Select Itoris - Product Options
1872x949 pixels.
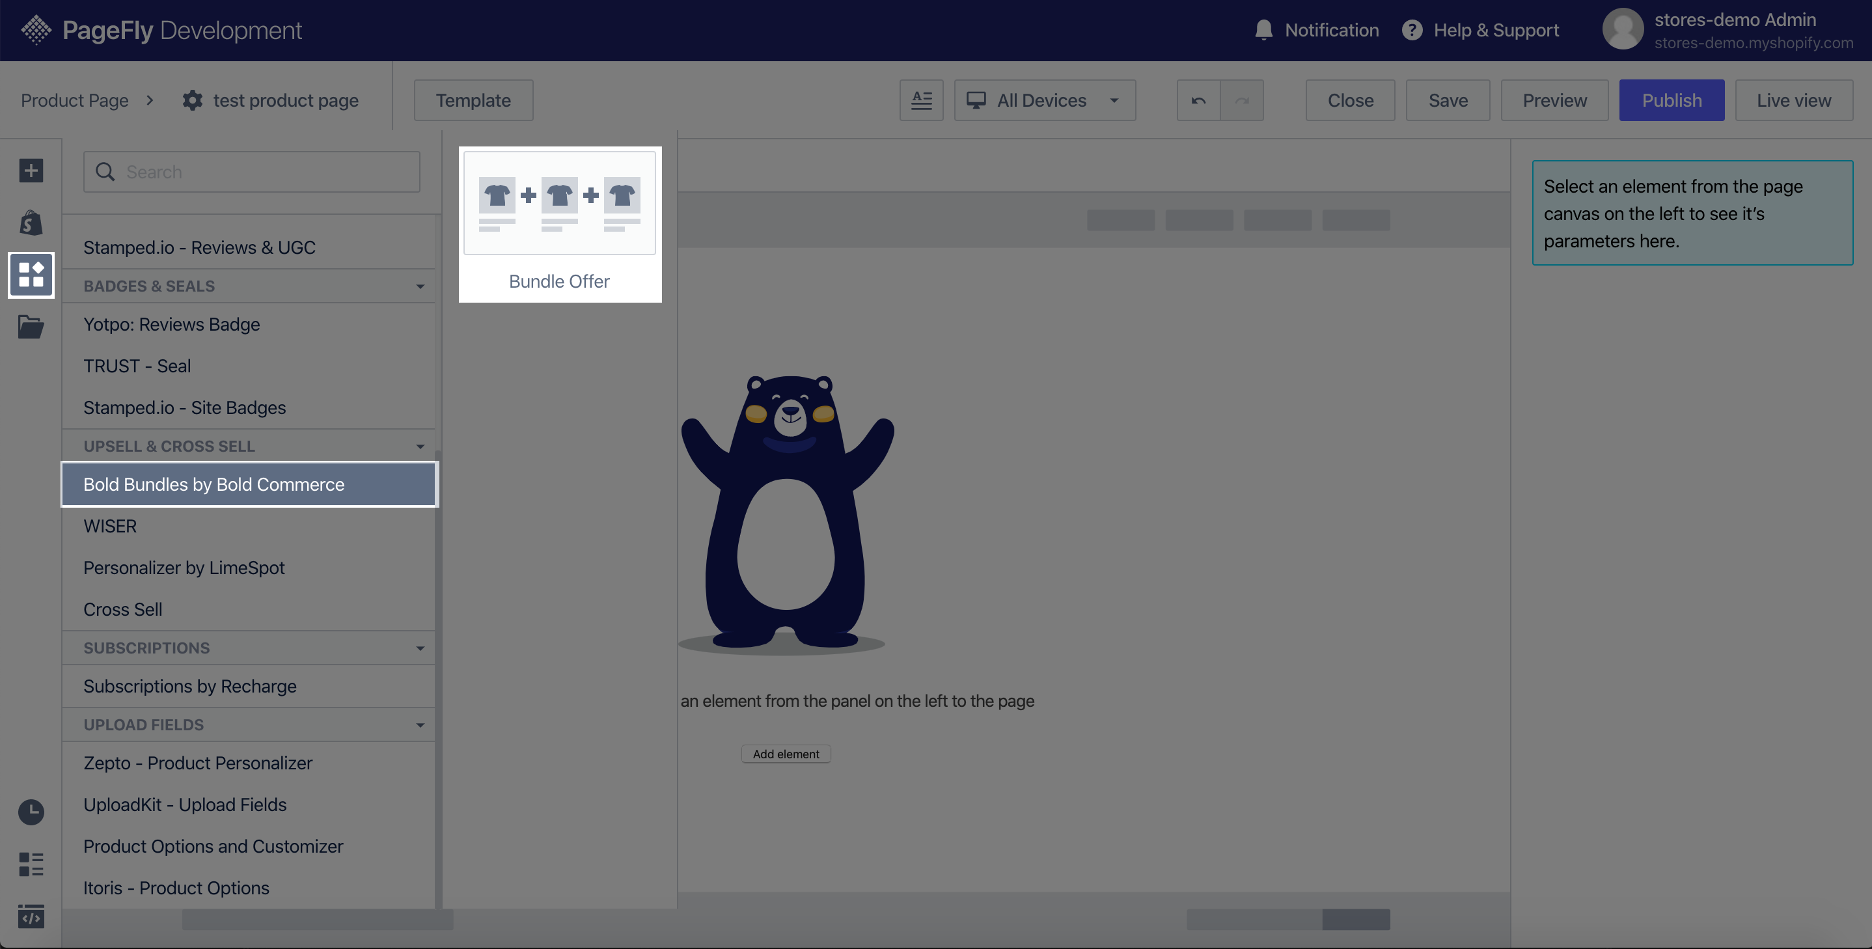(x=249, y=888)
